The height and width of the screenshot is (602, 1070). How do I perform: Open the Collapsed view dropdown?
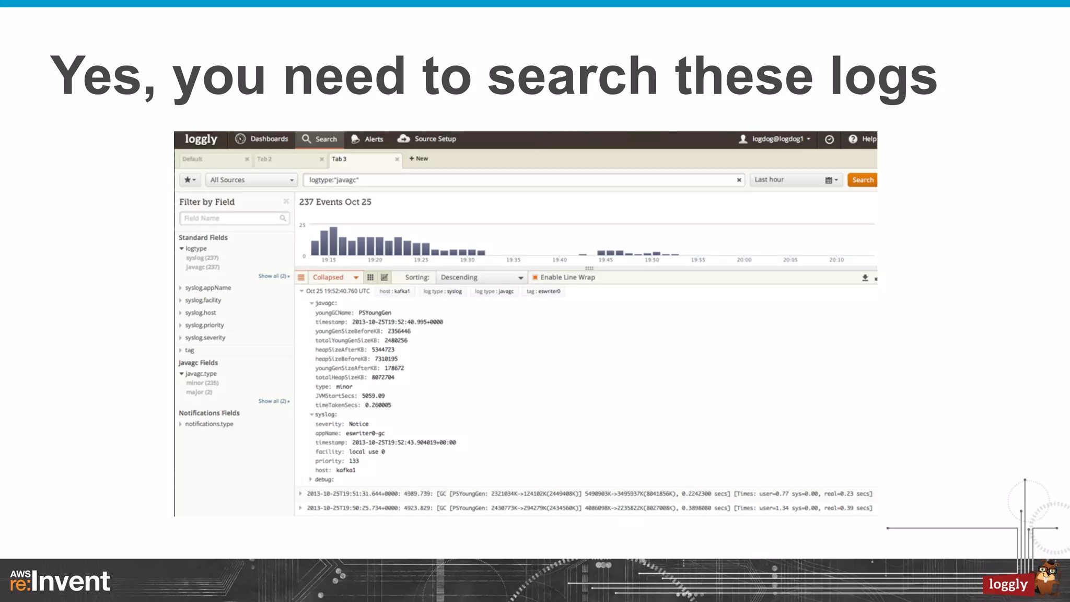(335, 277)
